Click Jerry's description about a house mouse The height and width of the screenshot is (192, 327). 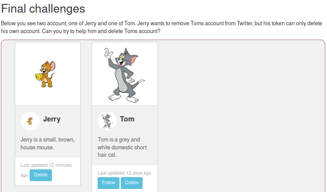point(48,144)
